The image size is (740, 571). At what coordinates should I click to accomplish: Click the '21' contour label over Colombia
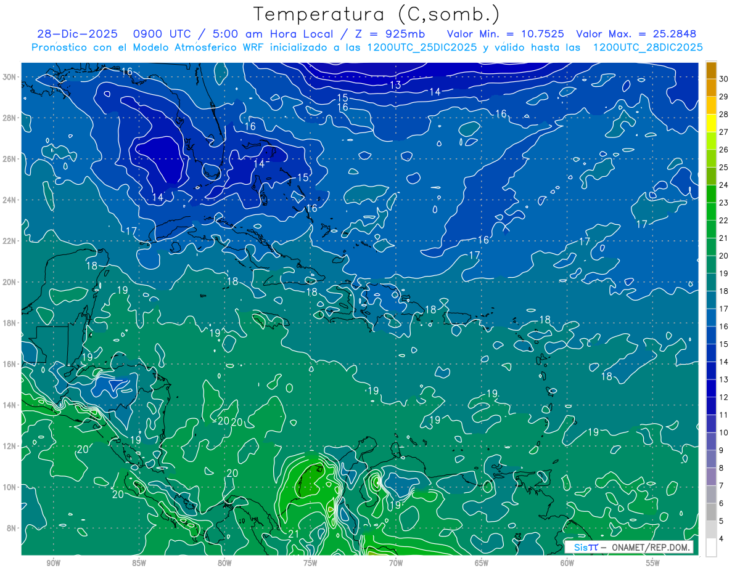(294, 534)
